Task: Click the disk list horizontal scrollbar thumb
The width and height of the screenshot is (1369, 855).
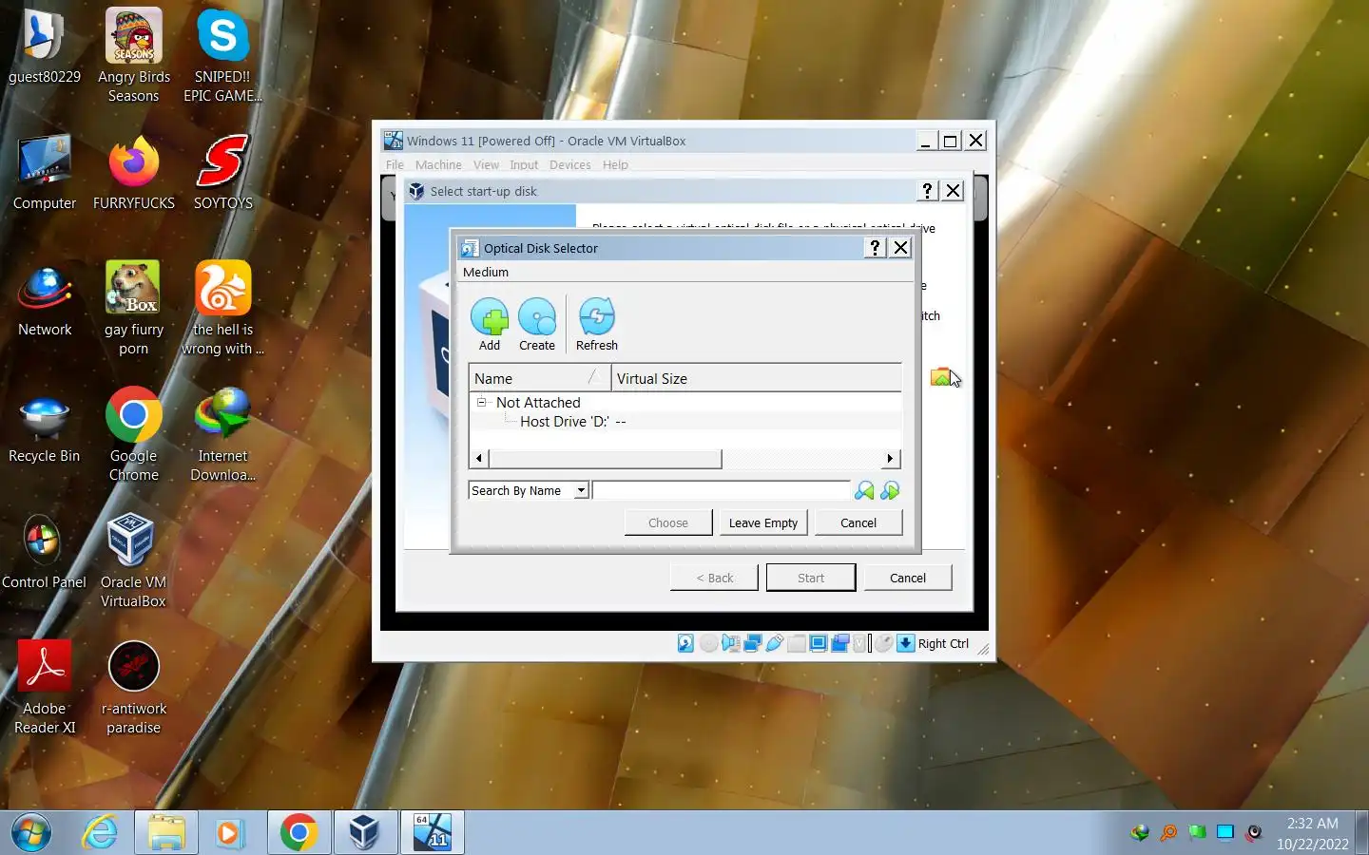Action: point(605,459)
